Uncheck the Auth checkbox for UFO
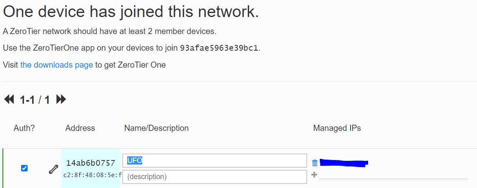This screenshot has width=477, height=188. pyautogui.click(x=24, y=168)
